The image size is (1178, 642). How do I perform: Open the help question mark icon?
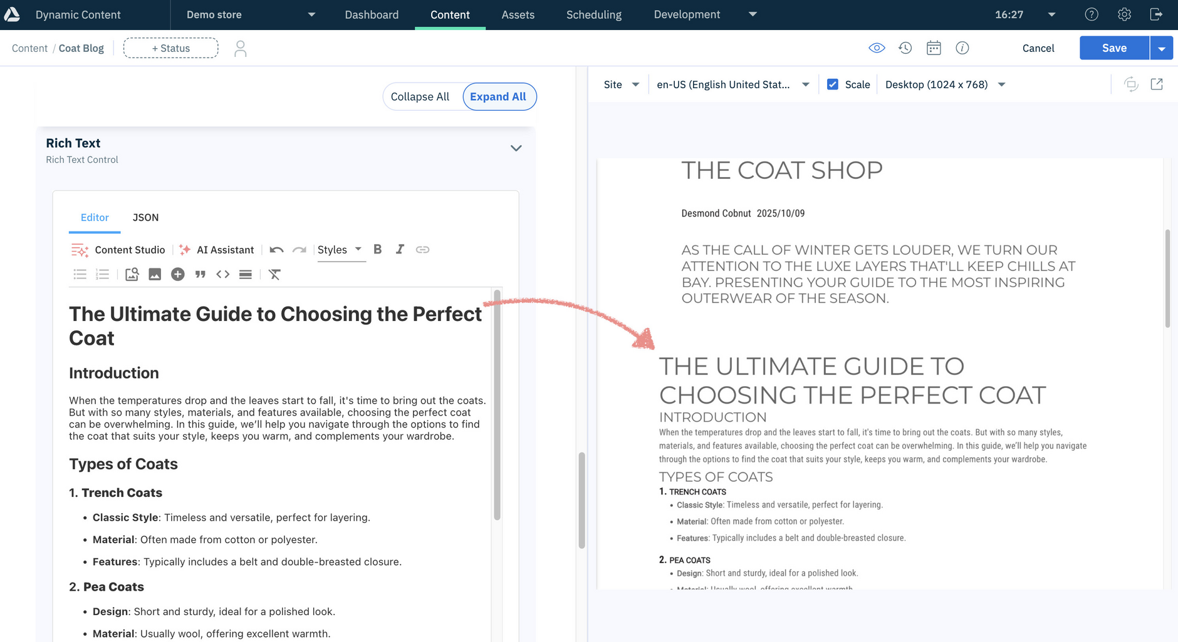click(1092, 14)
